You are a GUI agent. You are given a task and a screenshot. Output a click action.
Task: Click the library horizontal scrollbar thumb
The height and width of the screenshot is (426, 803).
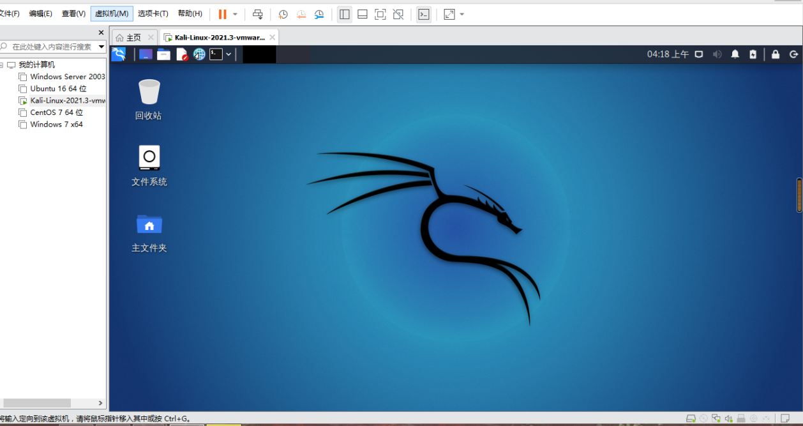38,403
